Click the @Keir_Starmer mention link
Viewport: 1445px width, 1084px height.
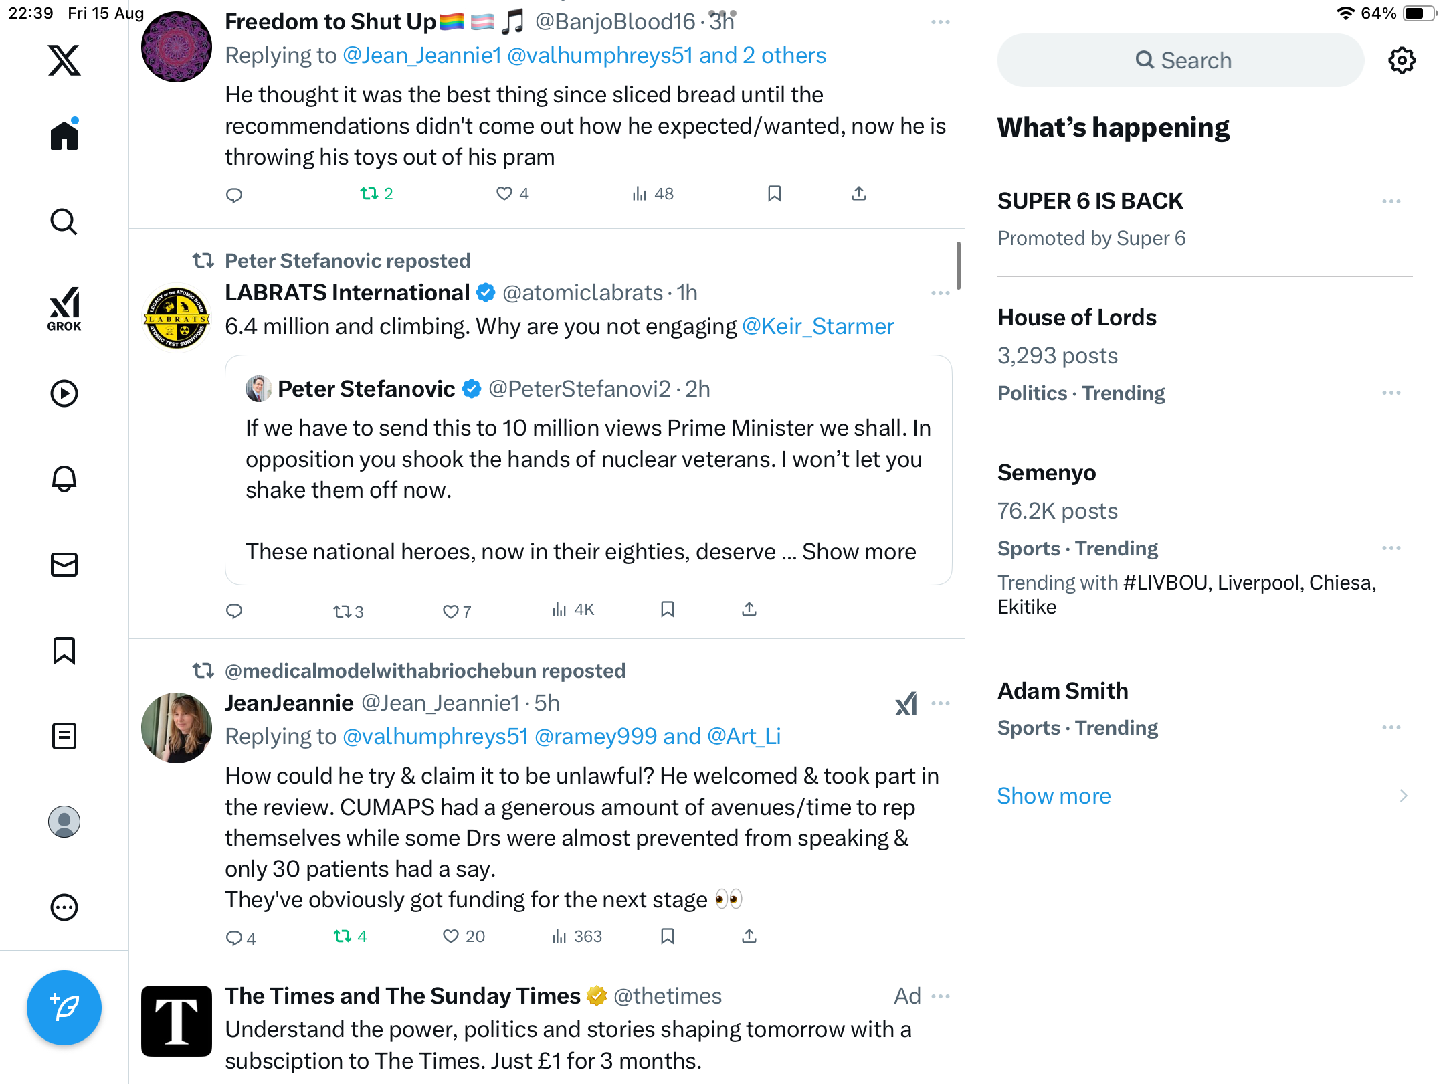817,327
